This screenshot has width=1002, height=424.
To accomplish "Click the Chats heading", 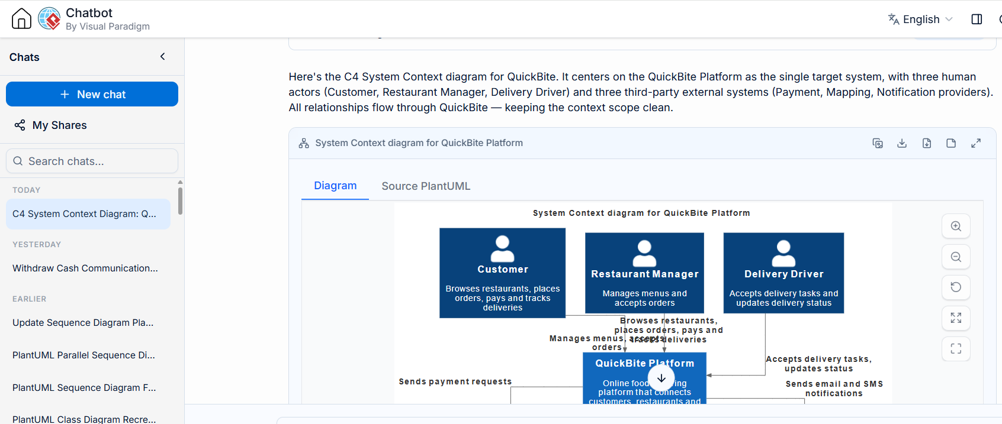I will 24,57.
